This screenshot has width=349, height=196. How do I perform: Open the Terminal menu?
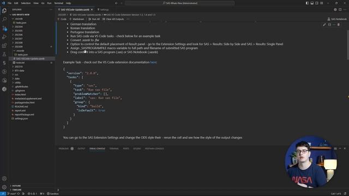pos(58,3)
